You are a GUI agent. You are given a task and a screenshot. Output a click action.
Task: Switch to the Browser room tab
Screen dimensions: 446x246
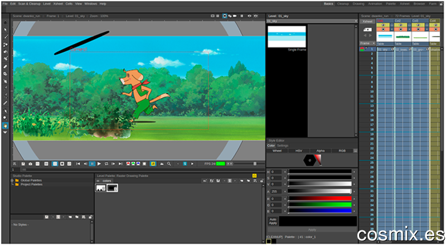pos(419,4)
